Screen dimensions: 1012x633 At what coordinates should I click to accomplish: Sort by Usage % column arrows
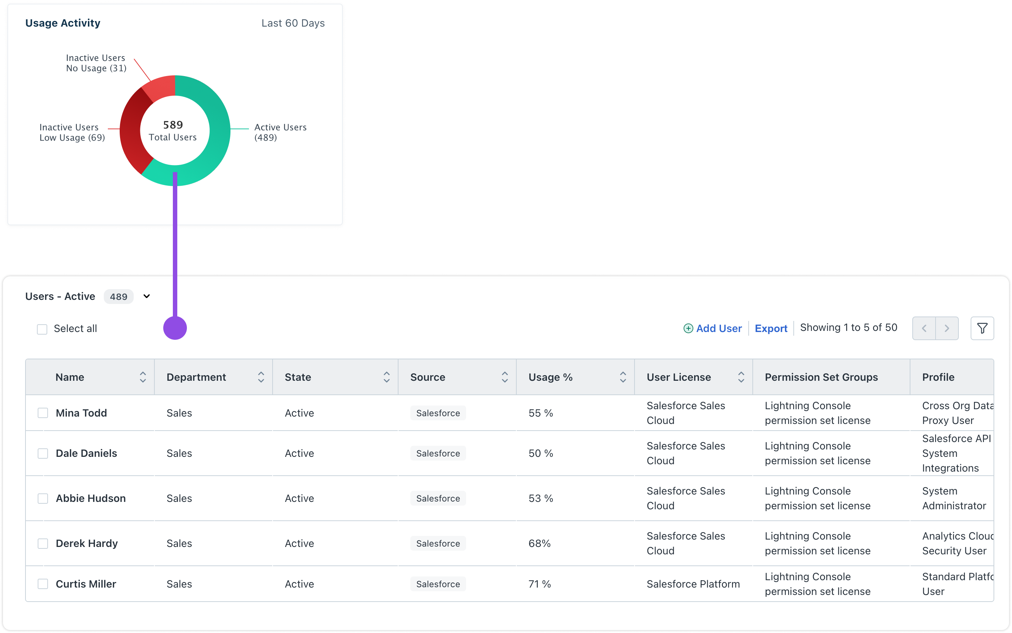tap(623, 377)
